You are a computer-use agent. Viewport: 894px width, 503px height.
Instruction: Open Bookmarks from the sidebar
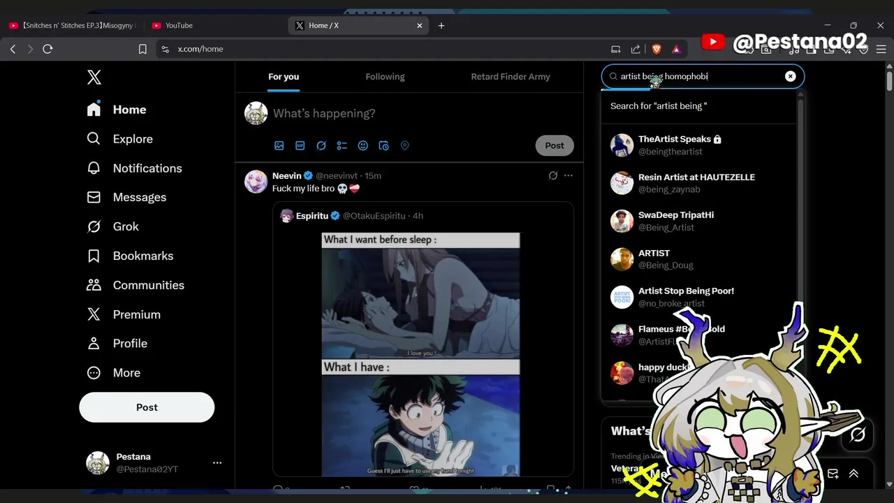click(129, 256)
